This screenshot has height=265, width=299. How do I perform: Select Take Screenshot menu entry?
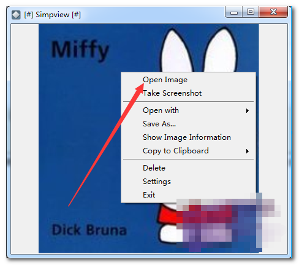[188, 93]
